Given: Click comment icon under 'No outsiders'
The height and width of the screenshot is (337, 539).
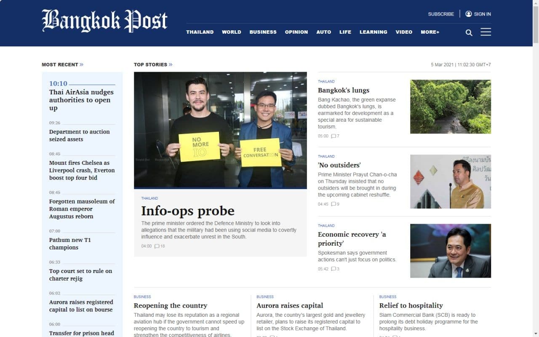Looking at the screenshot, I should pyautogui.click(x=334, y=204).
